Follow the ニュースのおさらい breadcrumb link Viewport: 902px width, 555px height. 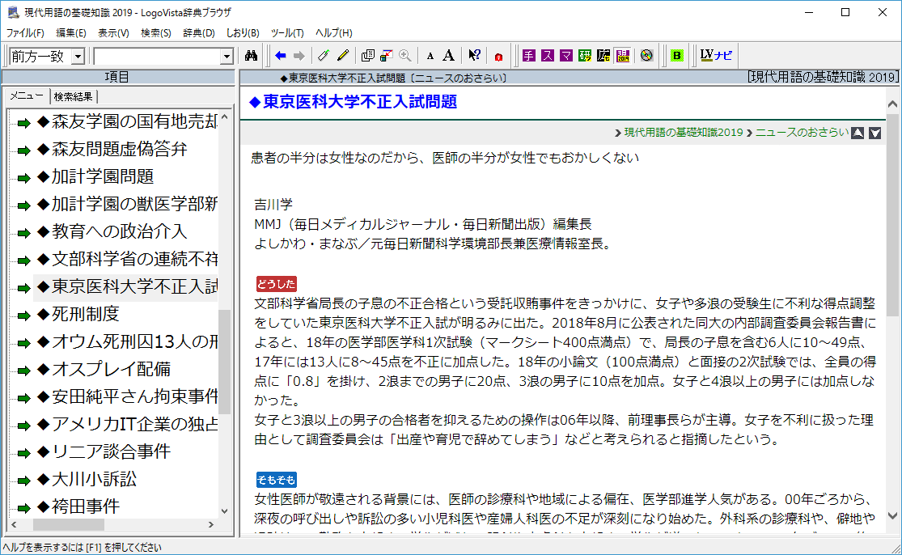click(802, 133)
